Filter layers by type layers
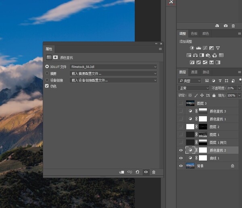The height and width of the screenshot is (208, 242). pyautogui.click(x=220, y=81)
